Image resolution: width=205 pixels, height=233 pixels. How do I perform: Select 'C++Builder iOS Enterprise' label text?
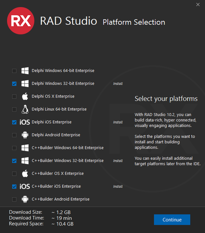(56, 186)
